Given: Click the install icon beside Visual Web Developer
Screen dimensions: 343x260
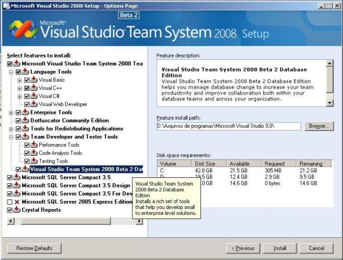Looking at the screenshot, I should (x=34, y=104).
